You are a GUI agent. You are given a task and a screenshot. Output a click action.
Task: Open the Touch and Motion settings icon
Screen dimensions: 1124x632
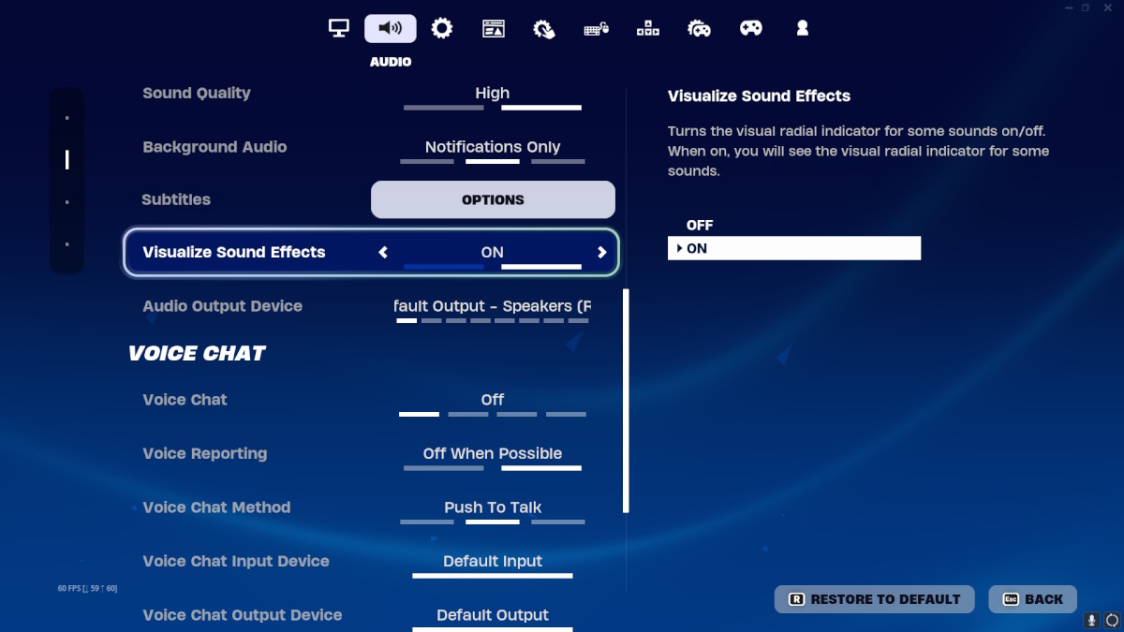(x=544, y=29)
